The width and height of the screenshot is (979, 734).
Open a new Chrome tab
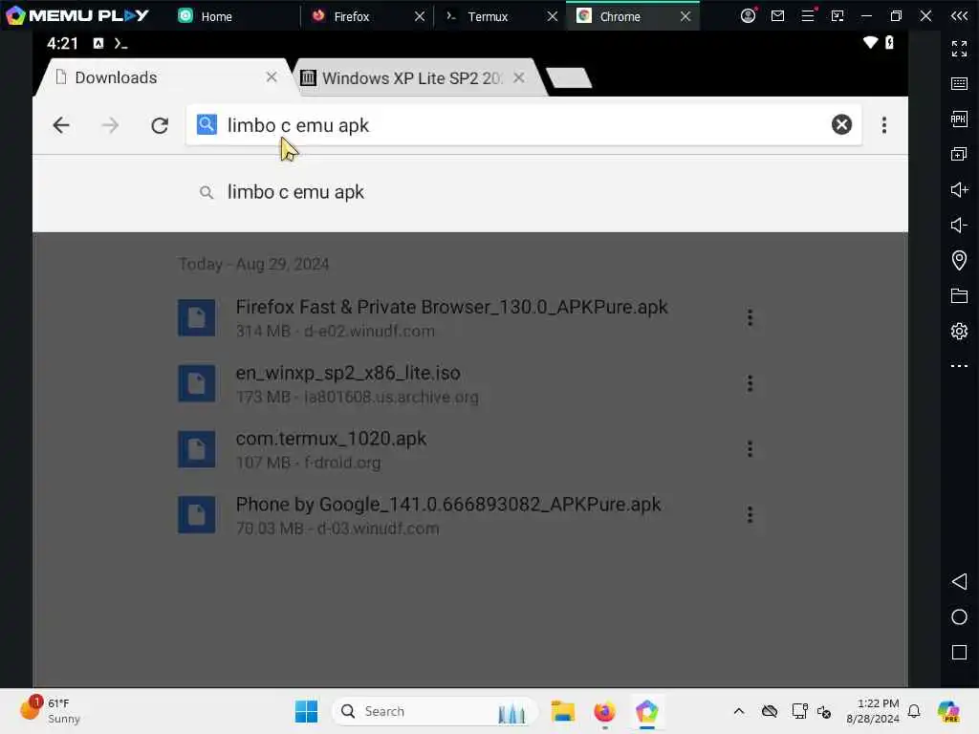pos(569,78)
